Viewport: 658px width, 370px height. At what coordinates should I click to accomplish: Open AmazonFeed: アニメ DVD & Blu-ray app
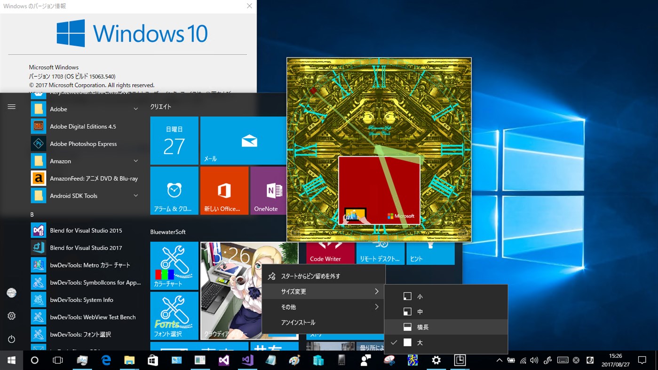[x=86, y=179]
